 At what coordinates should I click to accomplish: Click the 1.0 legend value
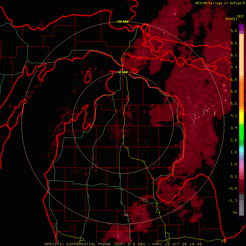(x=234, y=164)
